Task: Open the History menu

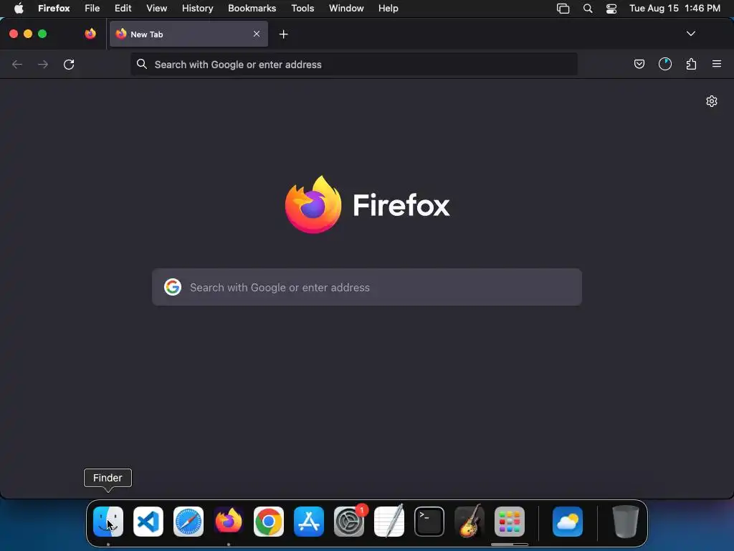Action: coord(198,9)
